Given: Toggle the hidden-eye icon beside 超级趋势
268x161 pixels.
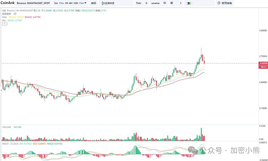Looking at the screenshot, I should [13, 14].
